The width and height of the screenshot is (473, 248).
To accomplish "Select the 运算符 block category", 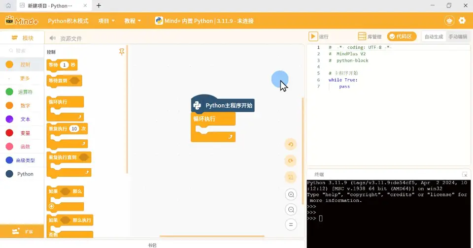I will pyautogui.click(x=25, y=92).
